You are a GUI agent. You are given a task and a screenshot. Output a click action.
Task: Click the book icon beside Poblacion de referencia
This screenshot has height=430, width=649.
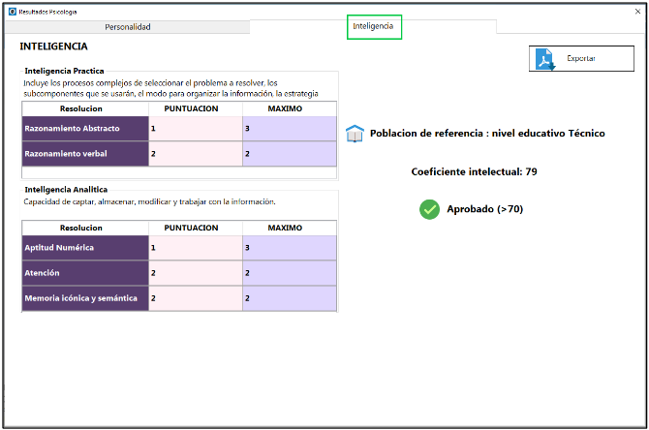point(355,134)
